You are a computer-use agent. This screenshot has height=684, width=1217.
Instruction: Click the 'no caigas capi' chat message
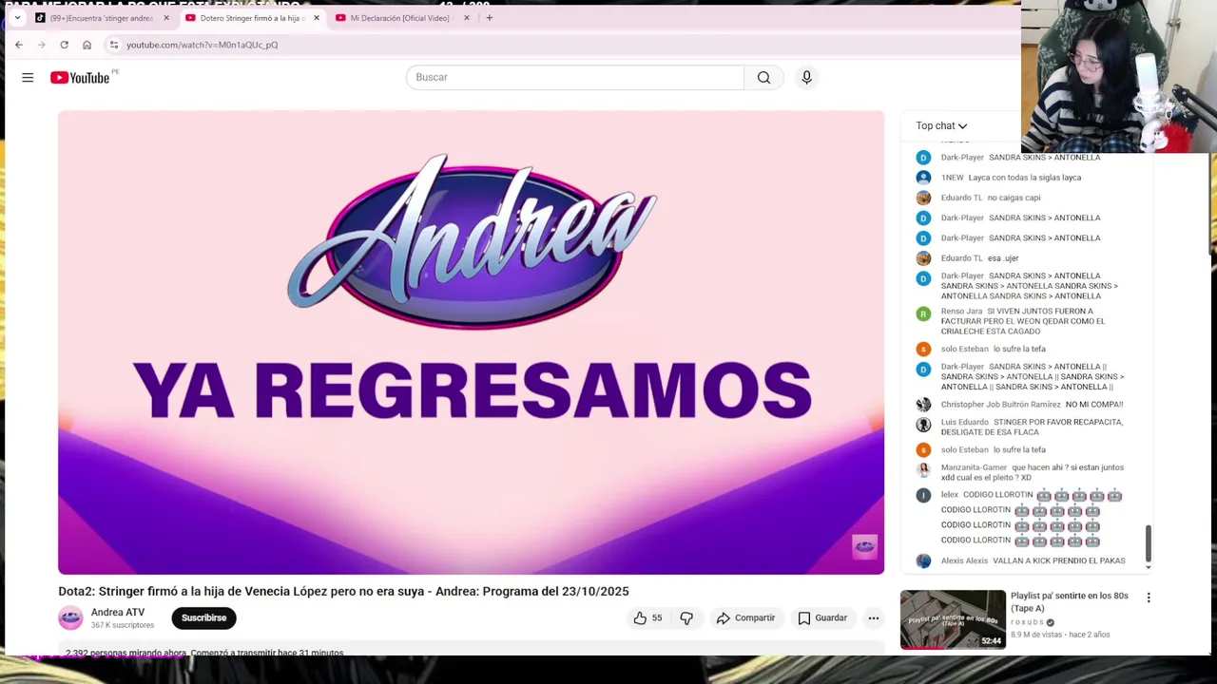[1014, 198]
